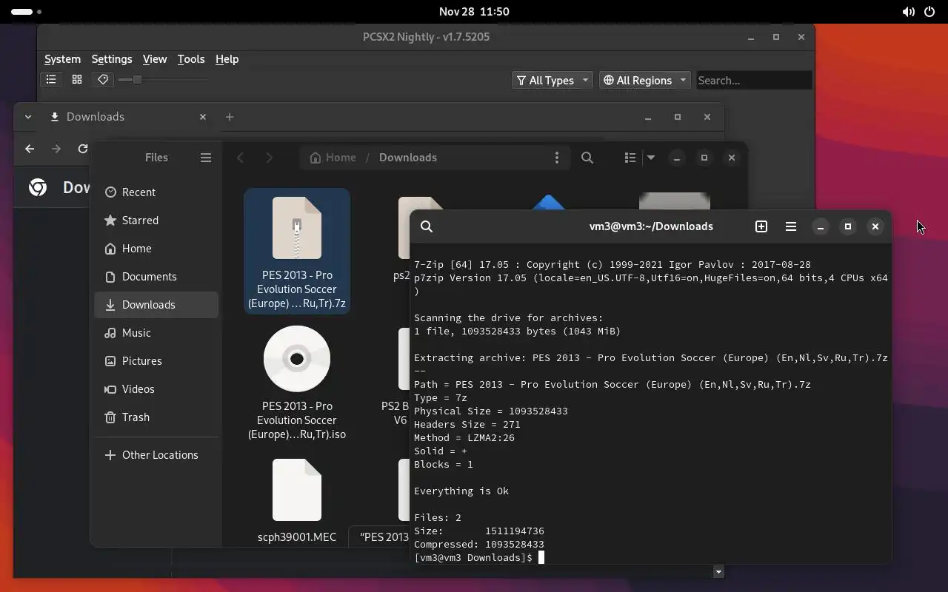Open the Files path bar kebab menu

tap(557, 158)
